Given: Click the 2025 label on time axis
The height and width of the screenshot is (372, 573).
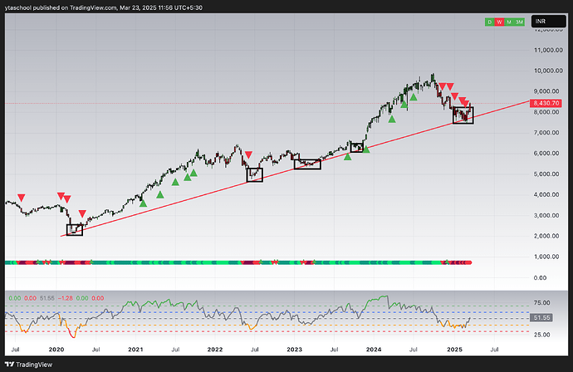Looking at the screenshot, I should pyautogui.click(x=454, y=350).
